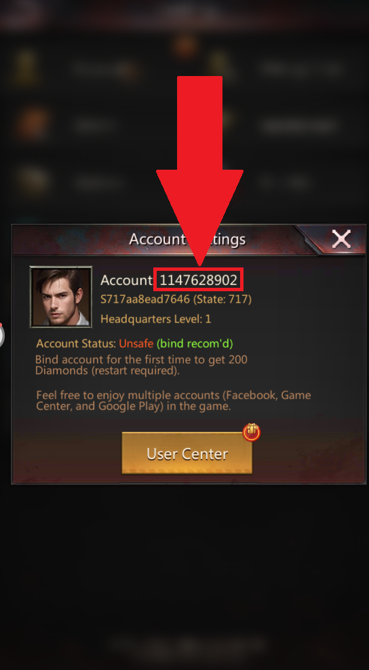Tap the round icon at left screen edge
The image size is (369, 670).
tap(1, 335)
